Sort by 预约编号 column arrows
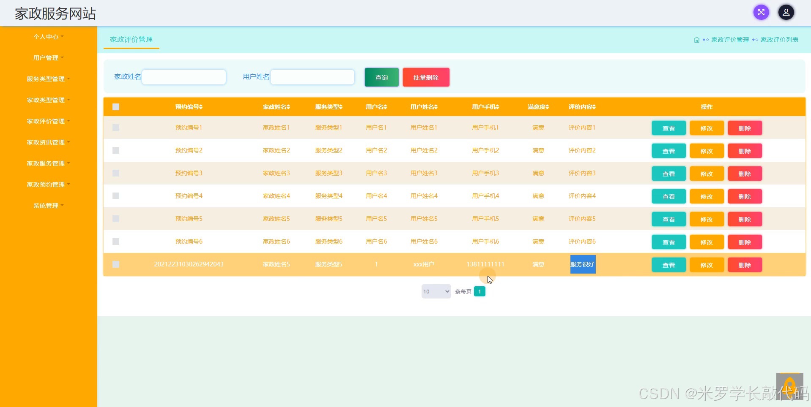 201,107
